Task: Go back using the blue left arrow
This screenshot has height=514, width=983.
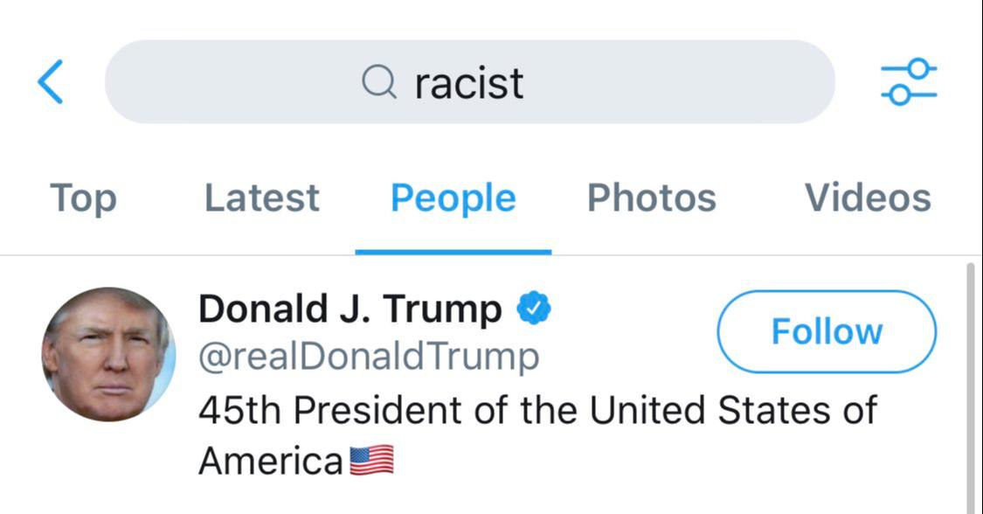Action: [50, 81]
